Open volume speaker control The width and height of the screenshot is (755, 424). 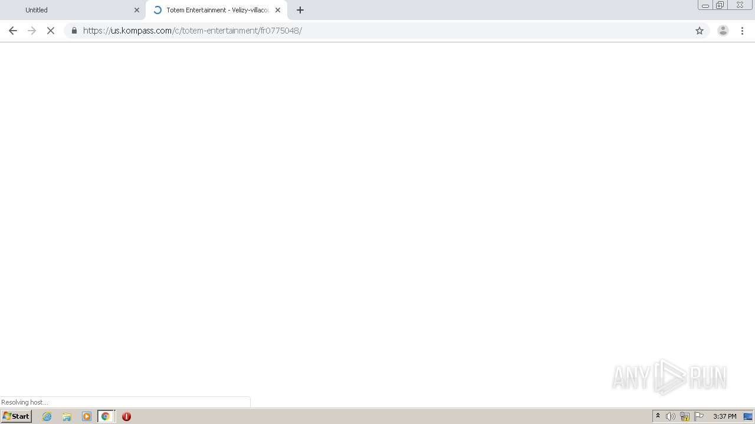pyautogui.click(x=671, y=416)
